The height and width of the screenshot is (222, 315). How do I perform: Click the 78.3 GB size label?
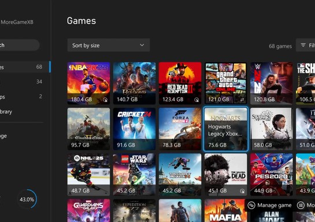[172, 145]
